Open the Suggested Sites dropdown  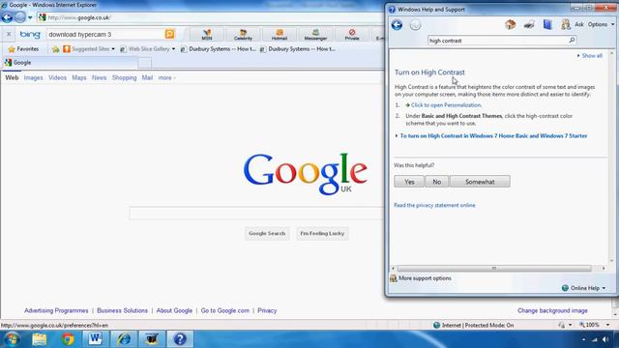click(89, 49)
